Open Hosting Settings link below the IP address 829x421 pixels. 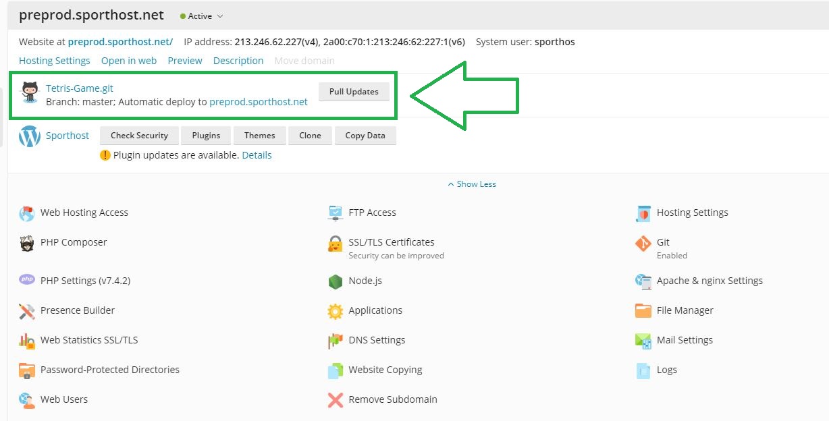pos(55,61)
